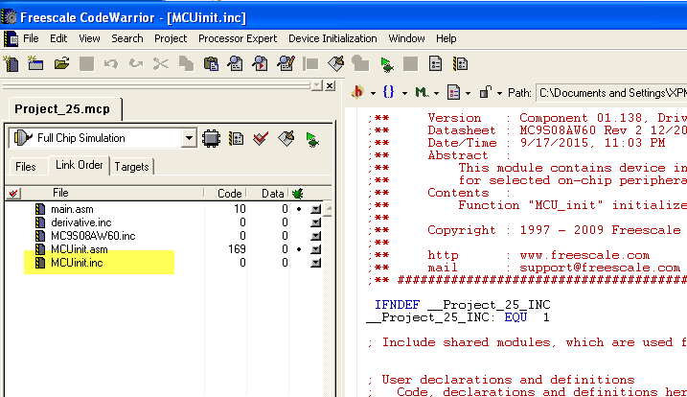Open the dropdown arrow next to 'h' icon
687x397 pixels.
pos(373,93)
